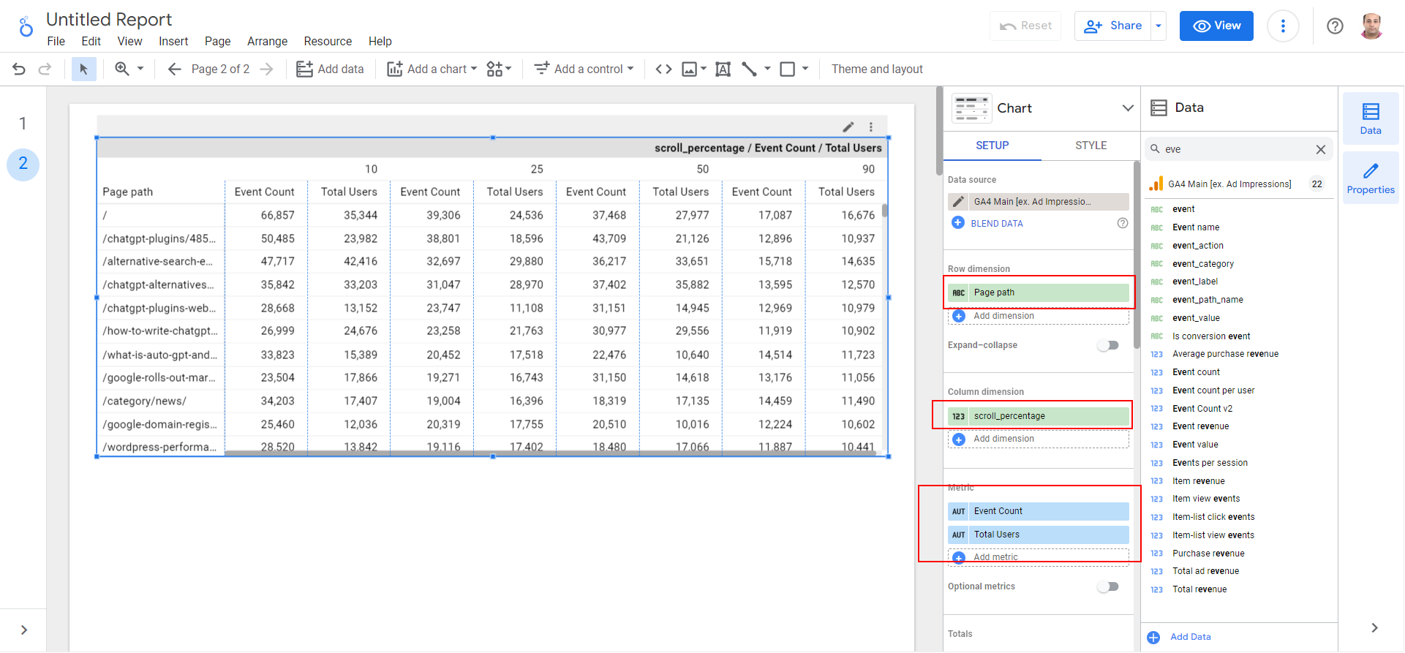This screenshot has height=653, width=1405.
Task: Click Theme and layout
Action: tap(877, 69)
